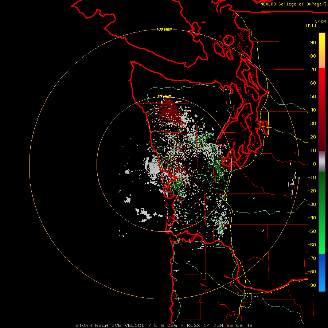Click the positive 20 knot scale label

coord(313,137)
